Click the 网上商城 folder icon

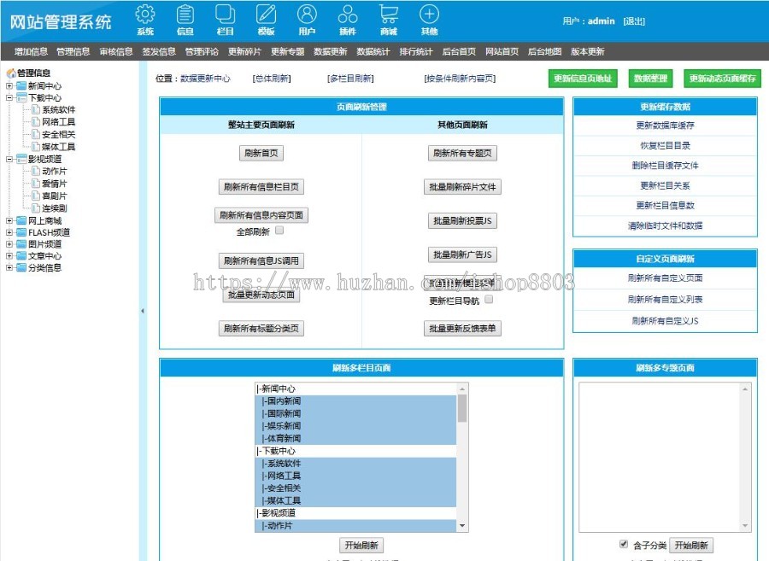21,220
